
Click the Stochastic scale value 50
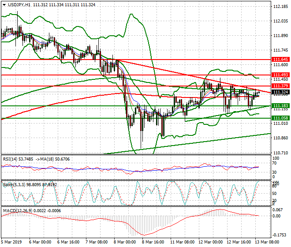[274, 194]
